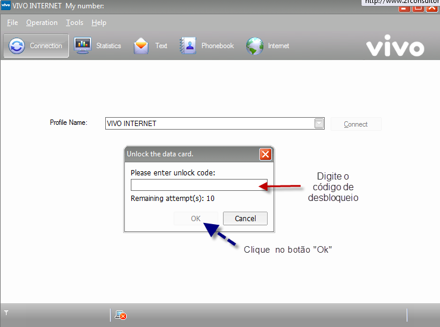Image resolution: width=440 pixels, height=327 pixels.
Task: Confirm the unlock dialog with OK
Action: pyautogui.click(x=196, y=218)
